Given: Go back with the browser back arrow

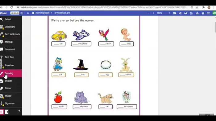Looking at the screenshot, I should (x=1, y=7).
